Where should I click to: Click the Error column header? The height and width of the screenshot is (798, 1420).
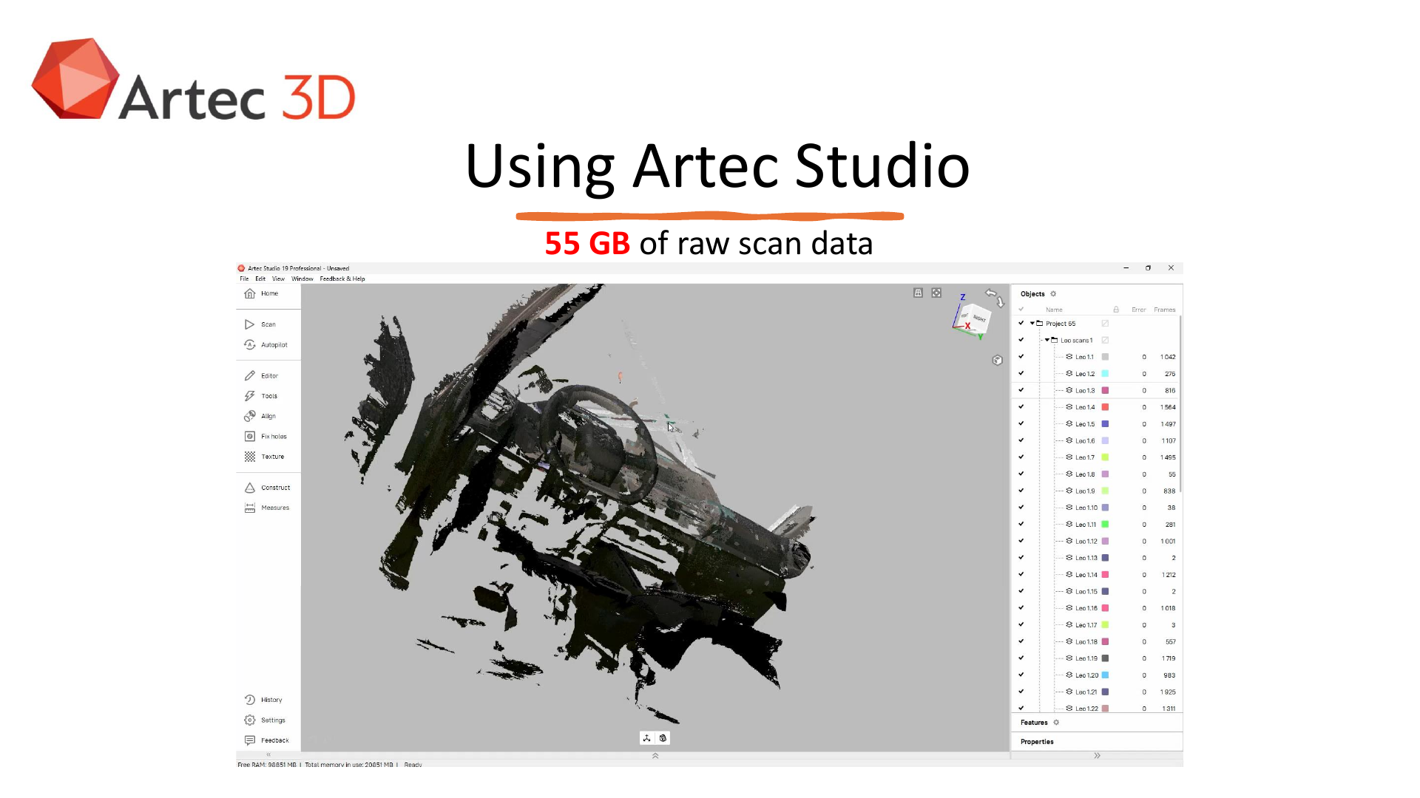(1138, 310)
